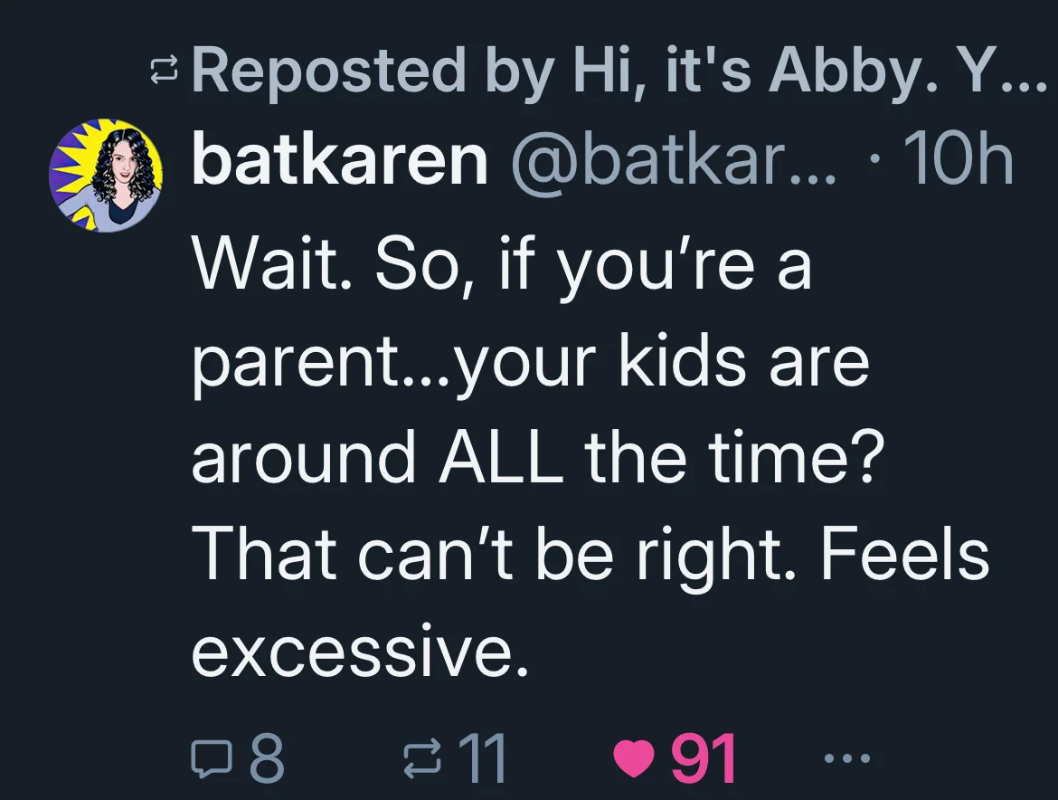Click the post text line "That can't be right. Feels"
This screenshot has width=1058, height=800.
590,555
